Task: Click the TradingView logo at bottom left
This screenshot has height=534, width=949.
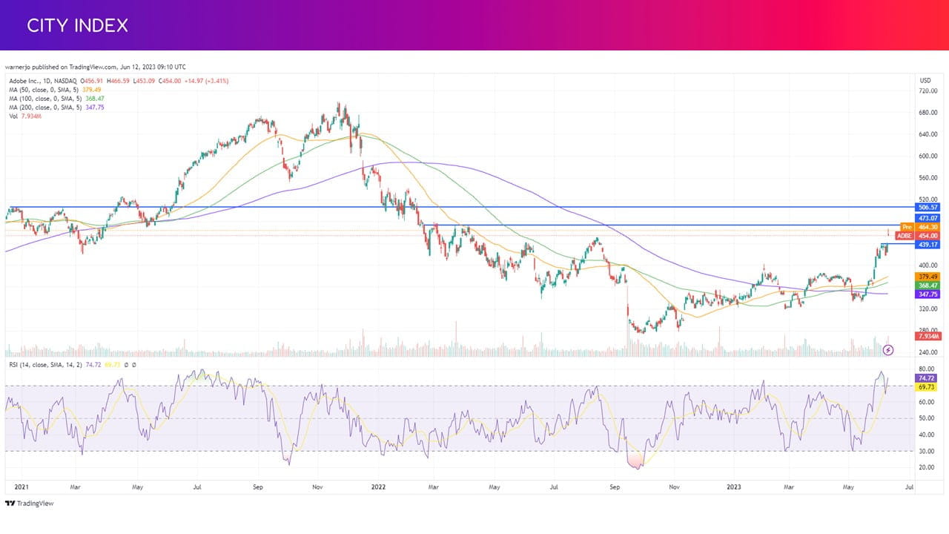Action: click(30, 504)
